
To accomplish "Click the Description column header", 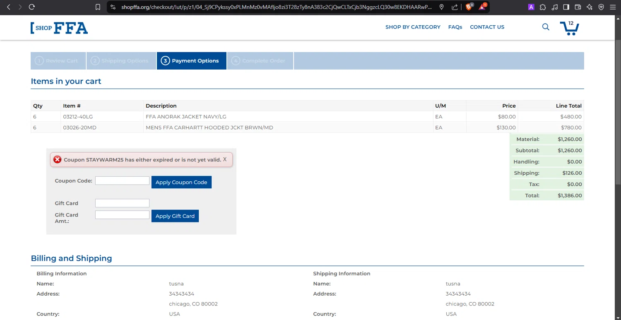I will 161,106.
